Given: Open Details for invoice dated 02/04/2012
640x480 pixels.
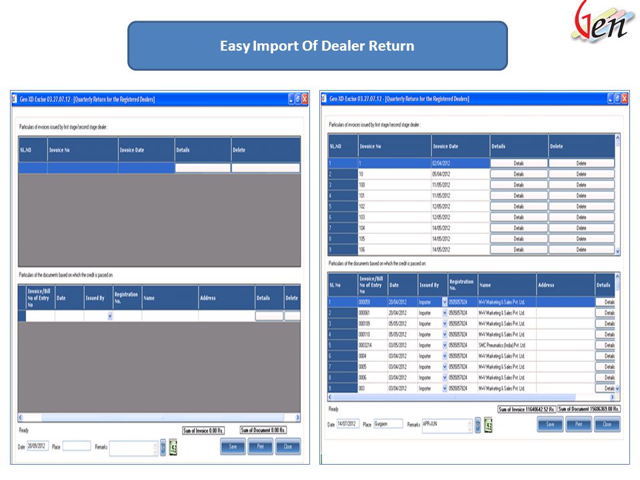Looking at the screenshot, I should click(x=519, y=163).
